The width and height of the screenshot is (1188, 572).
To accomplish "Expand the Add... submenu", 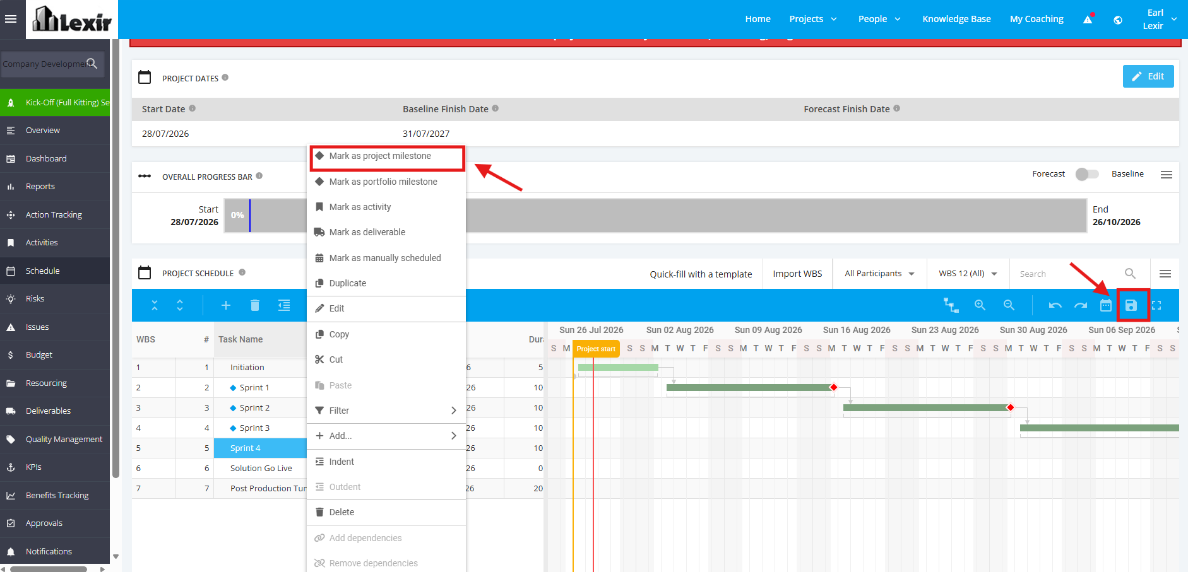I will [x=386, y=436].
